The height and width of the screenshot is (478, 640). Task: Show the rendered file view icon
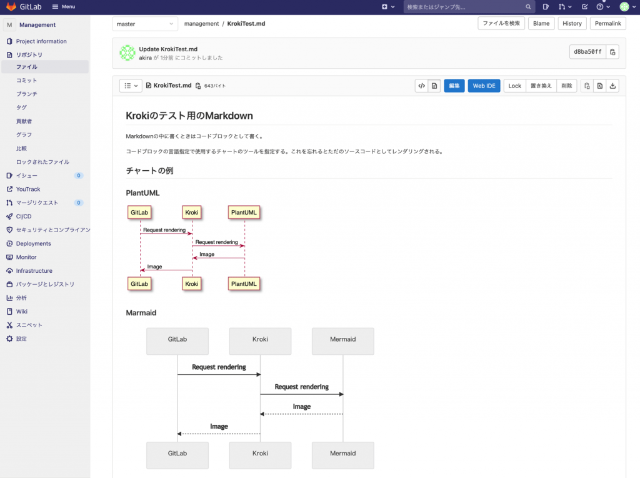click(x=434, y=86)
